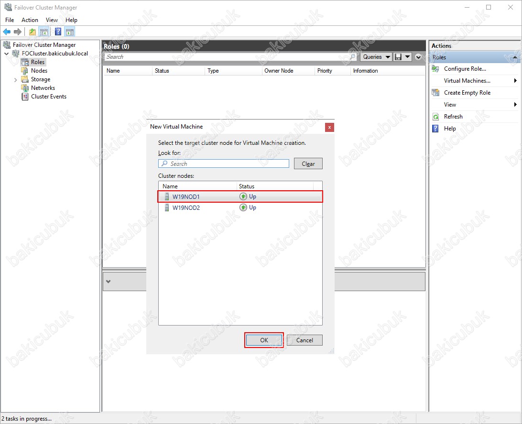Open the View menu
Screen dimensions: 522x424
52,20
